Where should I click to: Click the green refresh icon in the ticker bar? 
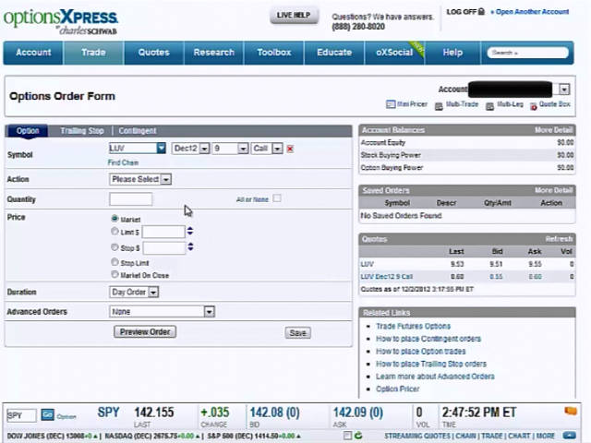[x=358, y=436]
